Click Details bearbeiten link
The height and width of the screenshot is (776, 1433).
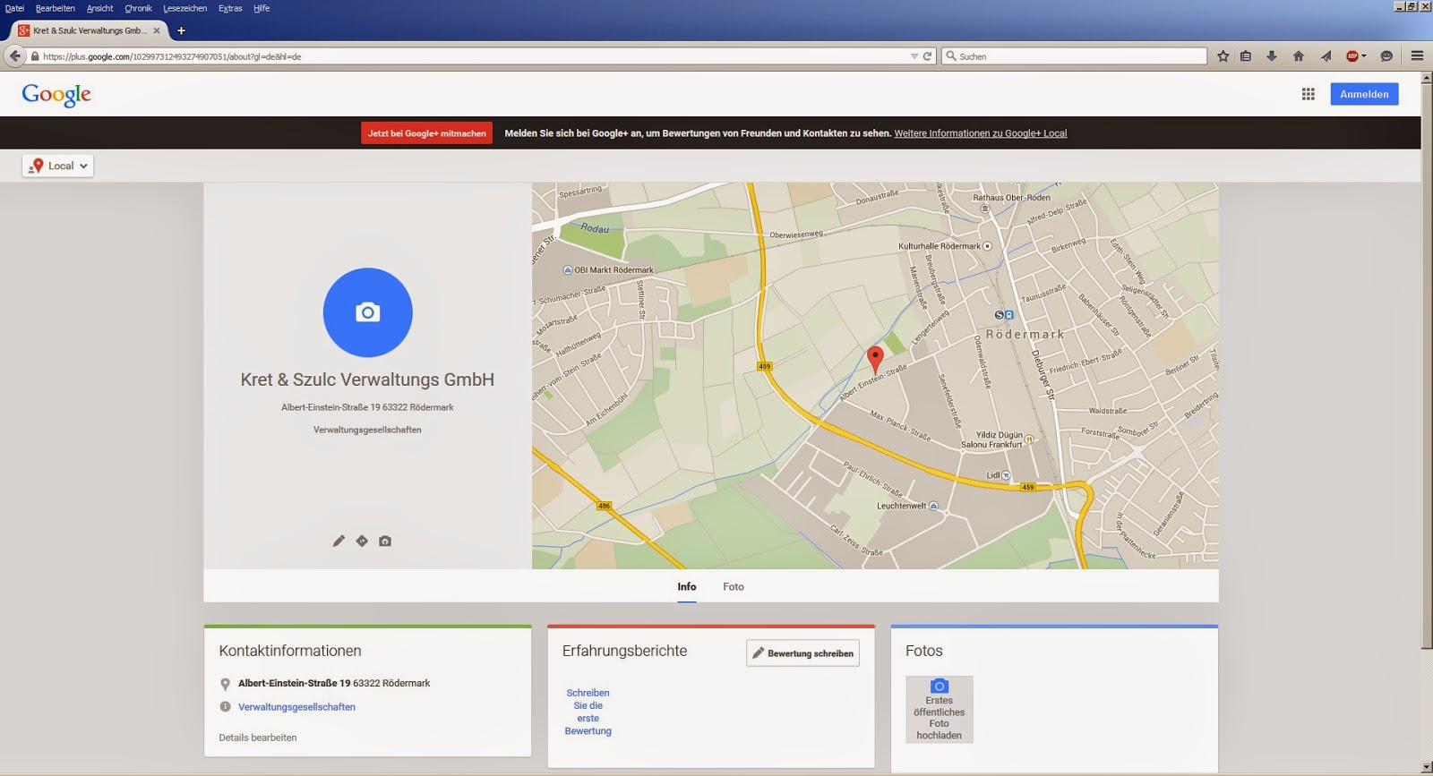pos(258,738)
